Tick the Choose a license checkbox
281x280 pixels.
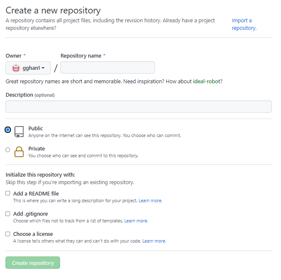pos(8,234)
